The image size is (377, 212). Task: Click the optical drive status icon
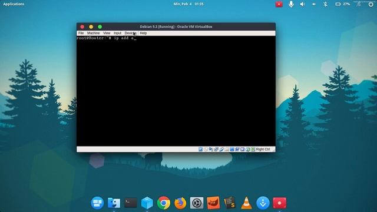coord(206,149)
